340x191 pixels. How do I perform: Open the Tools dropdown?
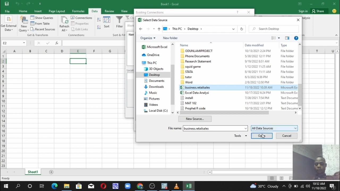[240, 136]
